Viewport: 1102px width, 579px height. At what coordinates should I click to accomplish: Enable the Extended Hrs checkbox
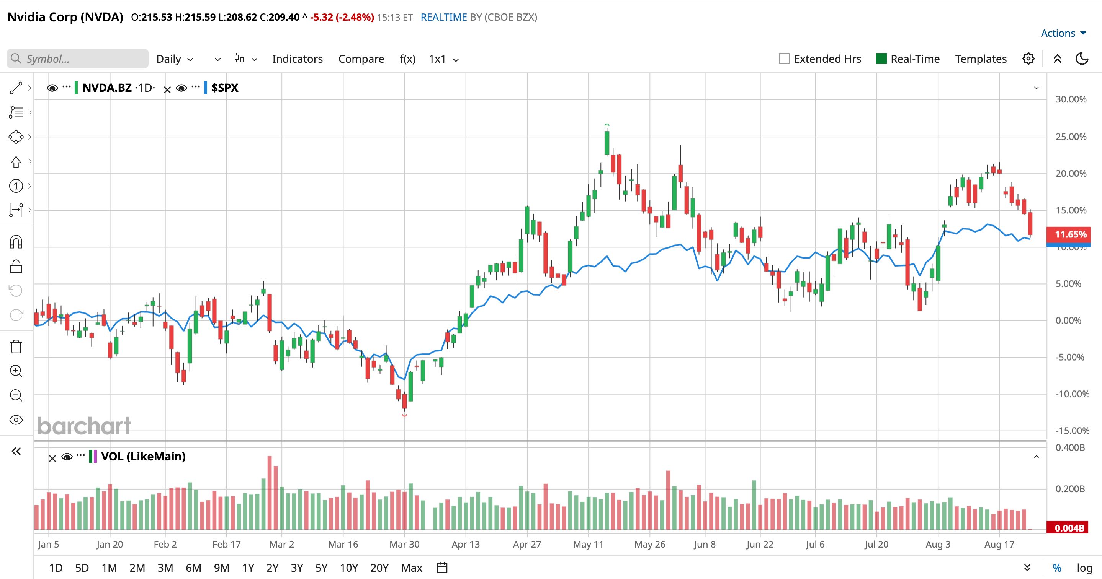pos(784,59)
